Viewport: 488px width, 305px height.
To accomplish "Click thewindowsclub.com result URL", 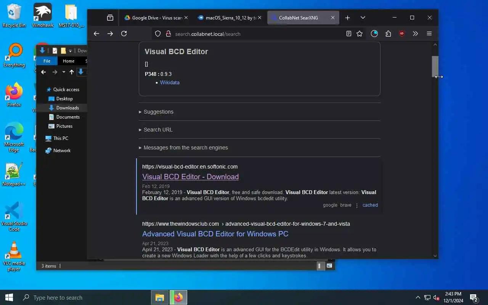I will point(246,224).
